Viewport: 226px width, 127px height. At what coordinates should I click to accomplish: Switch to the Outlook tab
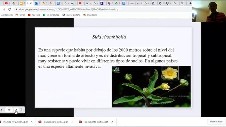click(x=36, y=3)
